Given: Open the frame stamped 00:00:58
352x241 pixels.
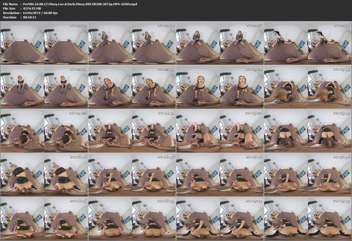Looking at the screenshot, I should click(132, 43).
